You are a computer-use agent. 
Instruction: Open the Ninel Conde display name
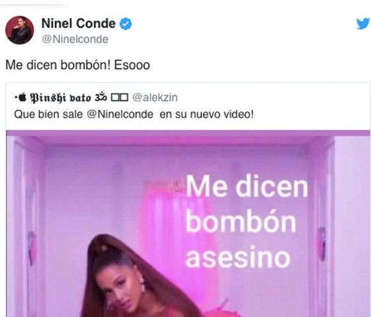coord(78,24)
